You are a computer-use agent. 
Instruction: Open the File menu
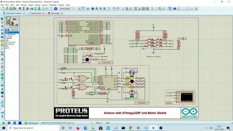(2, 5)
